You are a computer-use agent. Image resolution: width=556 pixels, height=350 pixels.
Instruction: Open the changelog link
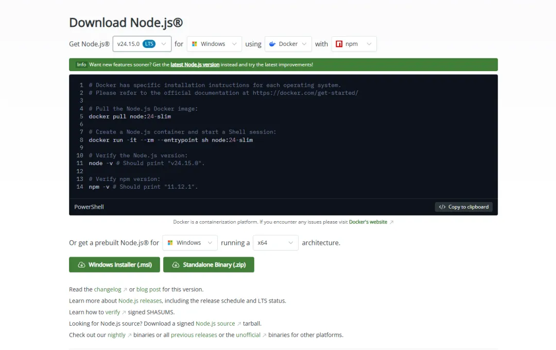pyautogui.click(x=108, y=289)
